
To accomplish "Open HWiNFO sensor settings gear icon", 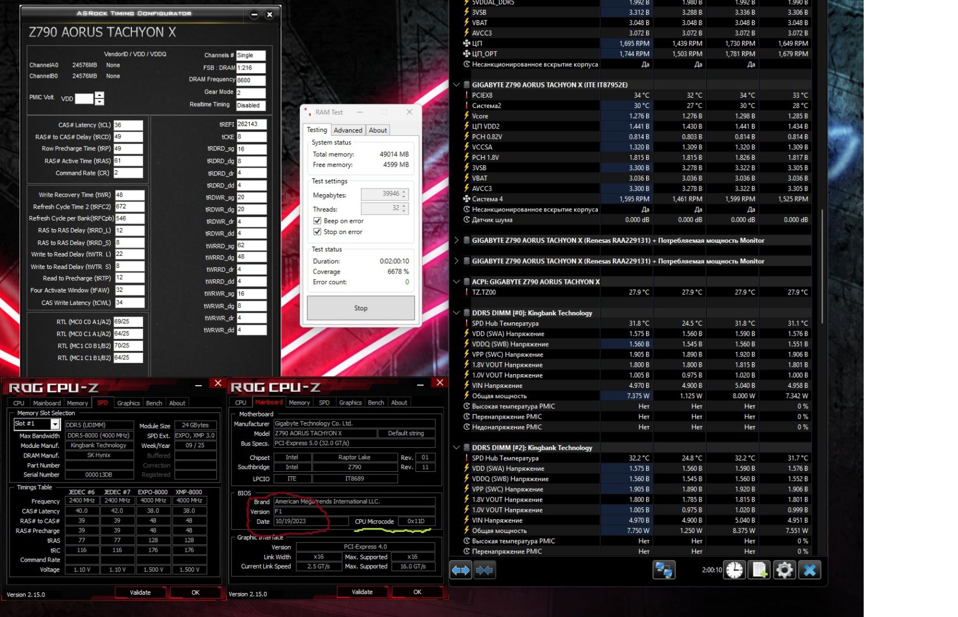I will 784,570.
